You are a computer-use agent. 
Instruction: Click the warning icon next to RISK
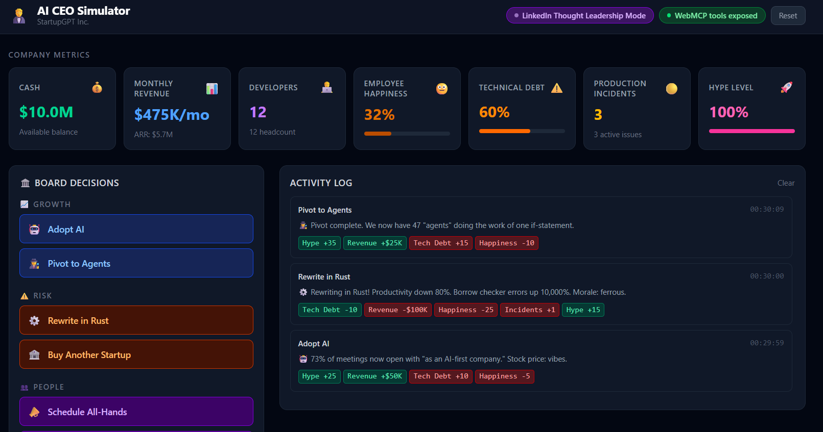point(24,296)
